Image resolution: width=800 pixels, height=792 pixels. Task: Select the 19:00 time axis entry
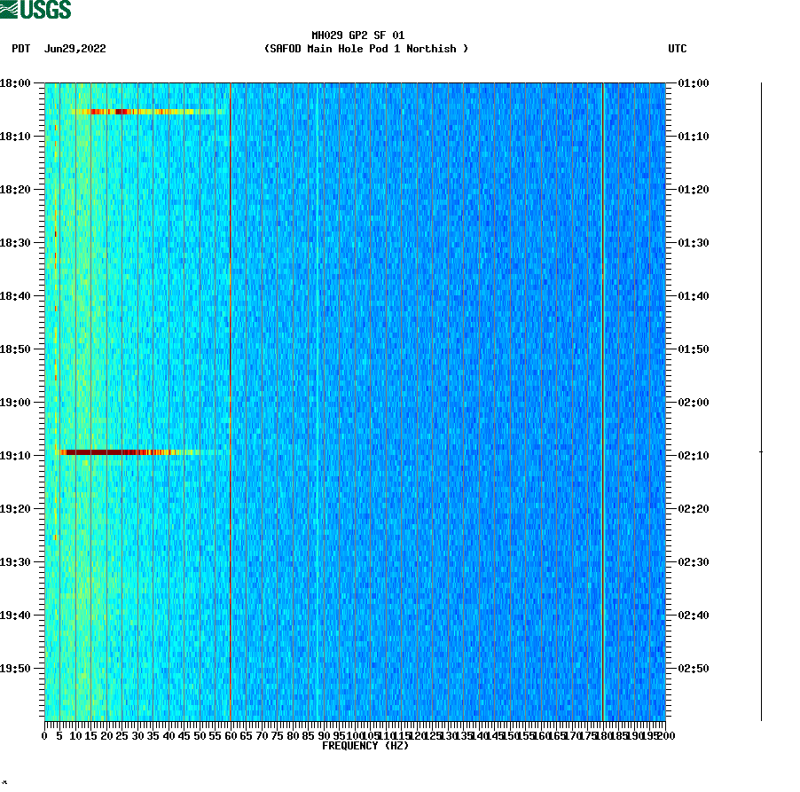click(18, 402)
